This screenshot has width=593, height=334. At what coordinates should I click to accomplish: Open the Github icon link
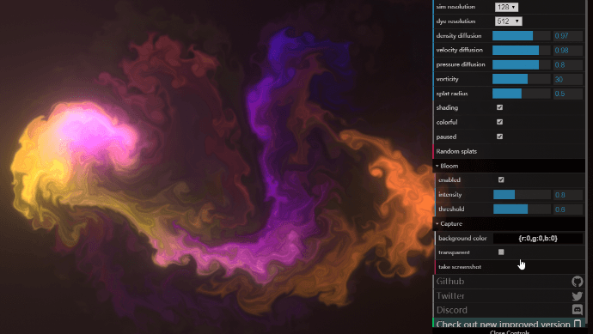578,281
